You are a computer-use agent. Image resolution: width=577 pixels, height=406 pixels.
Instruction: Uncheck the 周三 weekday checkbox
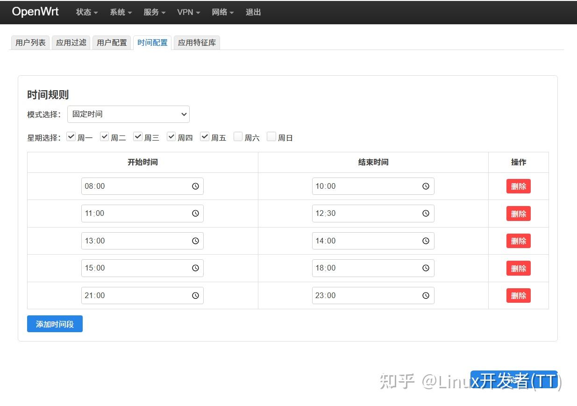click(138, 136)
